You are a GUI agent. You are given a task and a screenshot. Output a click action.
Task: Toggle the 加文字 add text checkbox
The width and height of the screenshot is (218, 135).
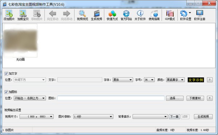(x=6, y=74)
